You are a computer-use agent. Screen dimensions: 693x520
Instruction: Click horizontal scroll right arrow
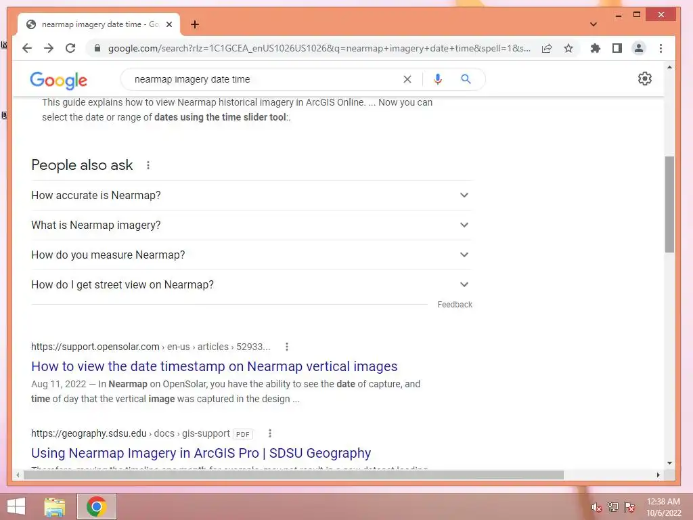pyautogui.click(x=658, y=475)
